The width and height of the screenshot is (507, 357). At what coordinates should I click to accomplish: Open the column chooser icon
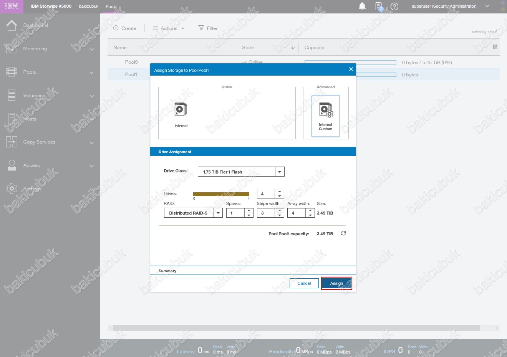point(495,47)
